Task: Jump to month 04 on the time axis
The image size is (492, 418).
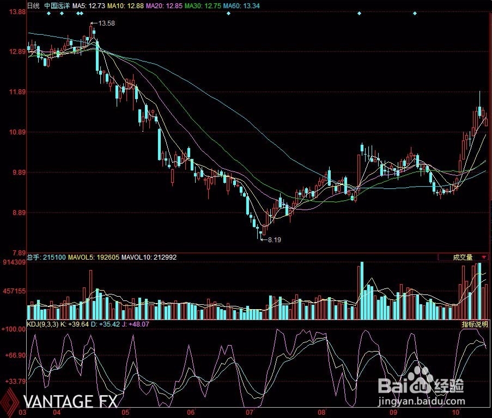Action: click(x=57, y=413)
